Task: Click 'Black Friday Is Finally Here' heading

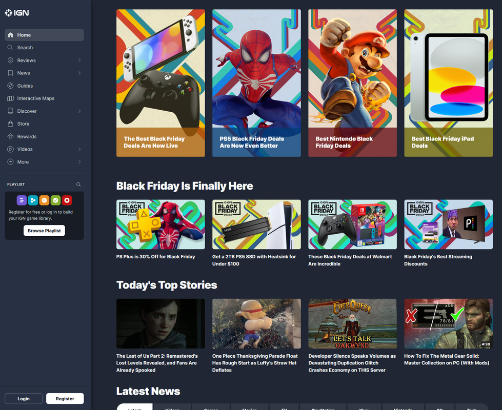Action: [x=185, y=186]
